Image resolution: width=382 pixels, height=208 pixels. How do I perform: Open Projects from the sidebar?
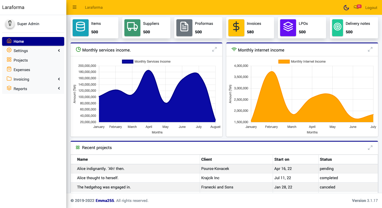(21, 60)
